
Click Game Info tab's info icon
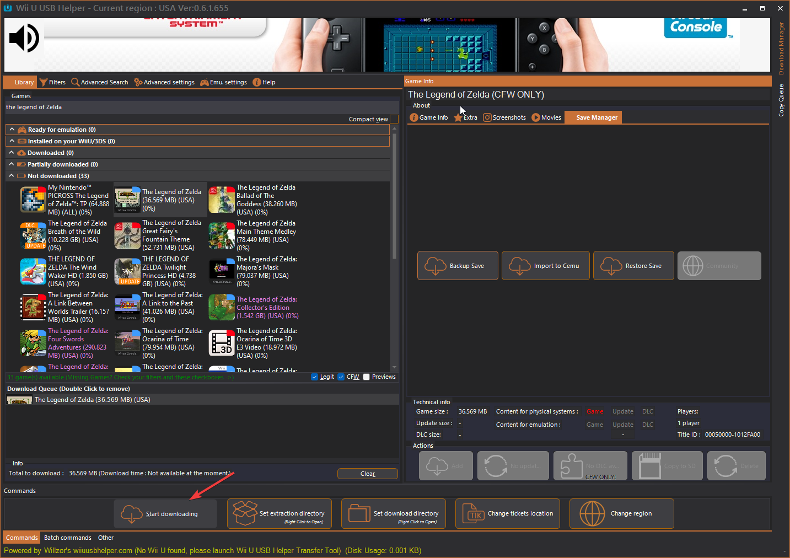point(414,117)
